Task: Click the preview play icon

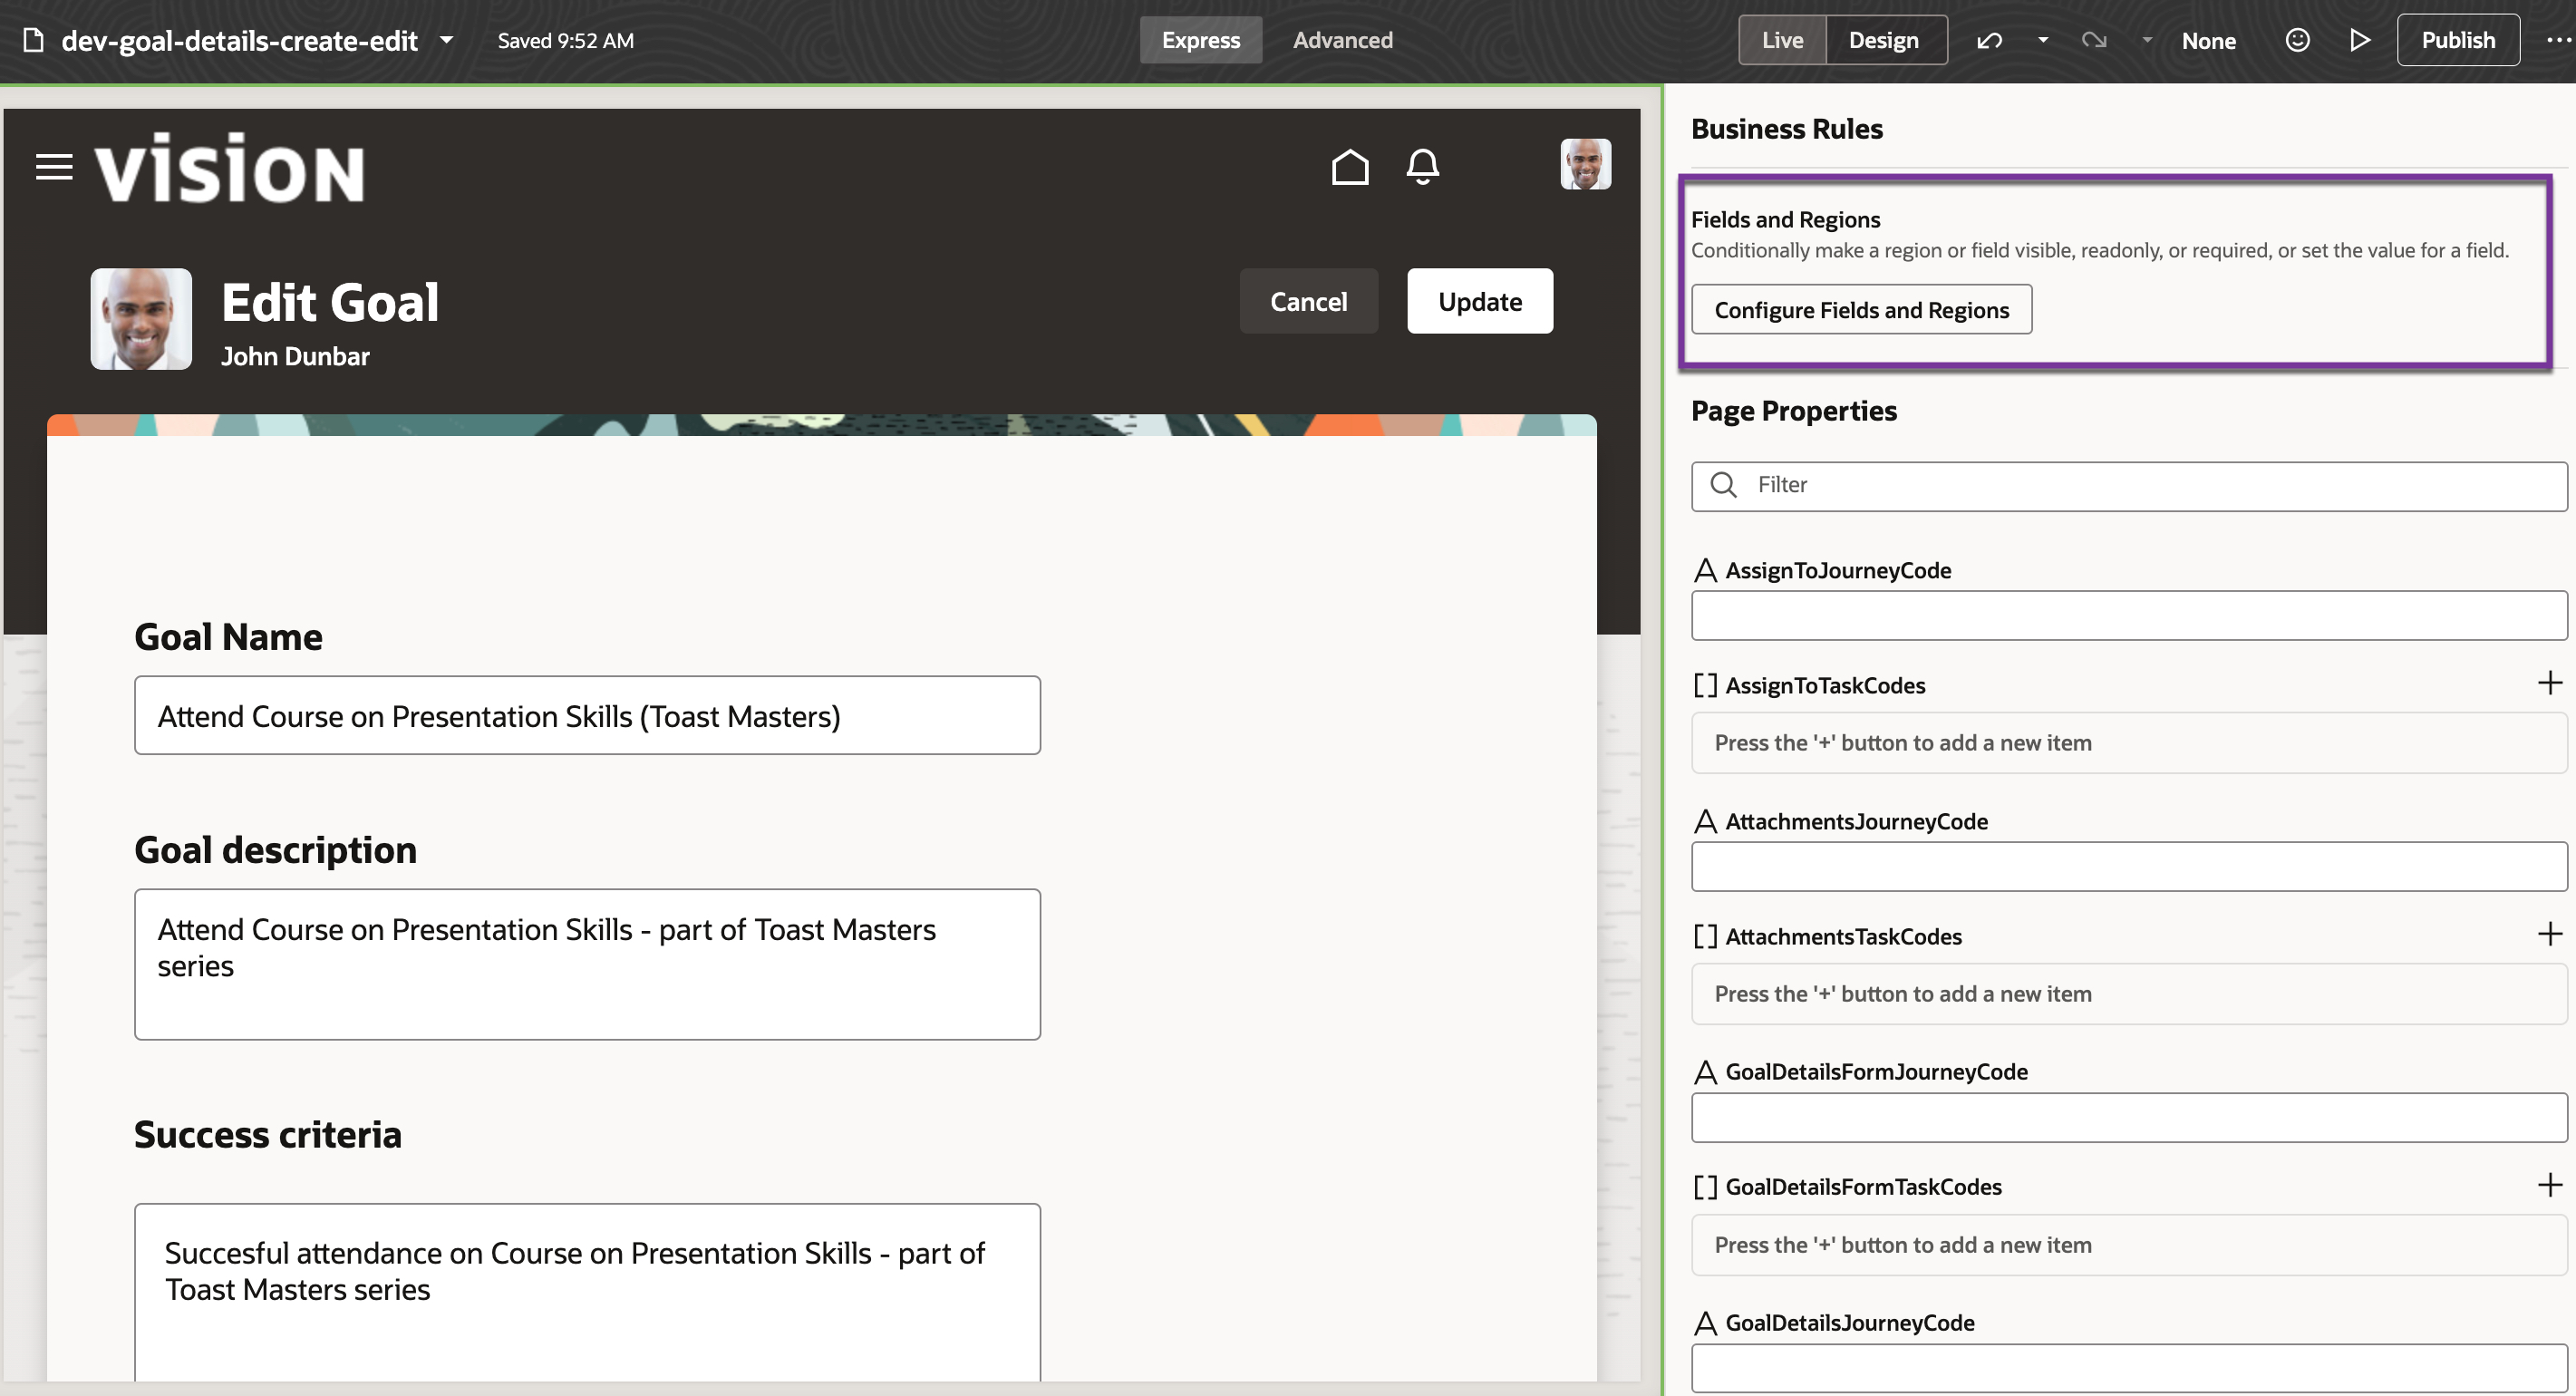Action: [x=2359, y=41]
